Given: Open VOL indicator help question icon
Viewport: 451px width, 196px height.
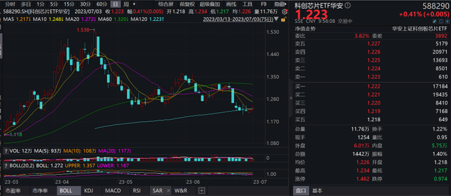Looking at the screenshot, I should pos(5,151).
